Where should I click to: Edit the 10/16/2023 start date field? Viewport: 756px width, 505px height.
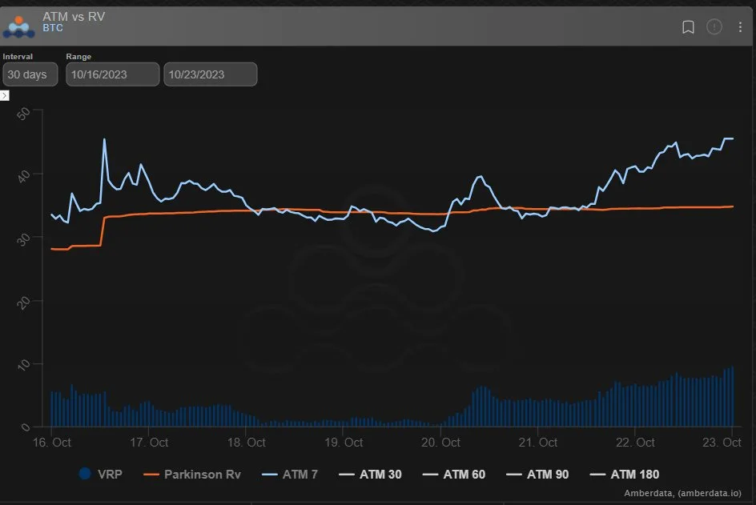coord(112,74)
